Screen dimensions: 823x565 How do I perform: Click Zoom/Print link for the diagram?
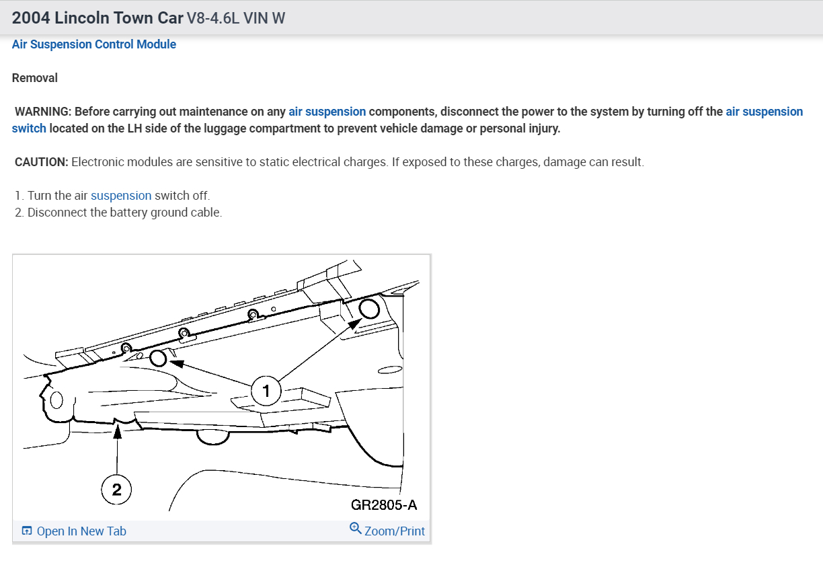(x=395, y=531)
